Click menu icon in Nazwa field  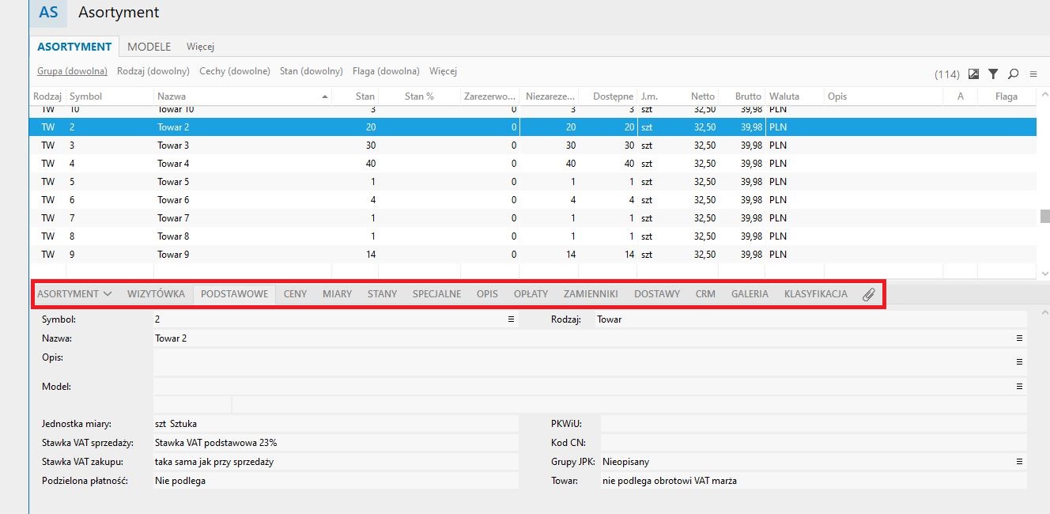(1020, 338)
